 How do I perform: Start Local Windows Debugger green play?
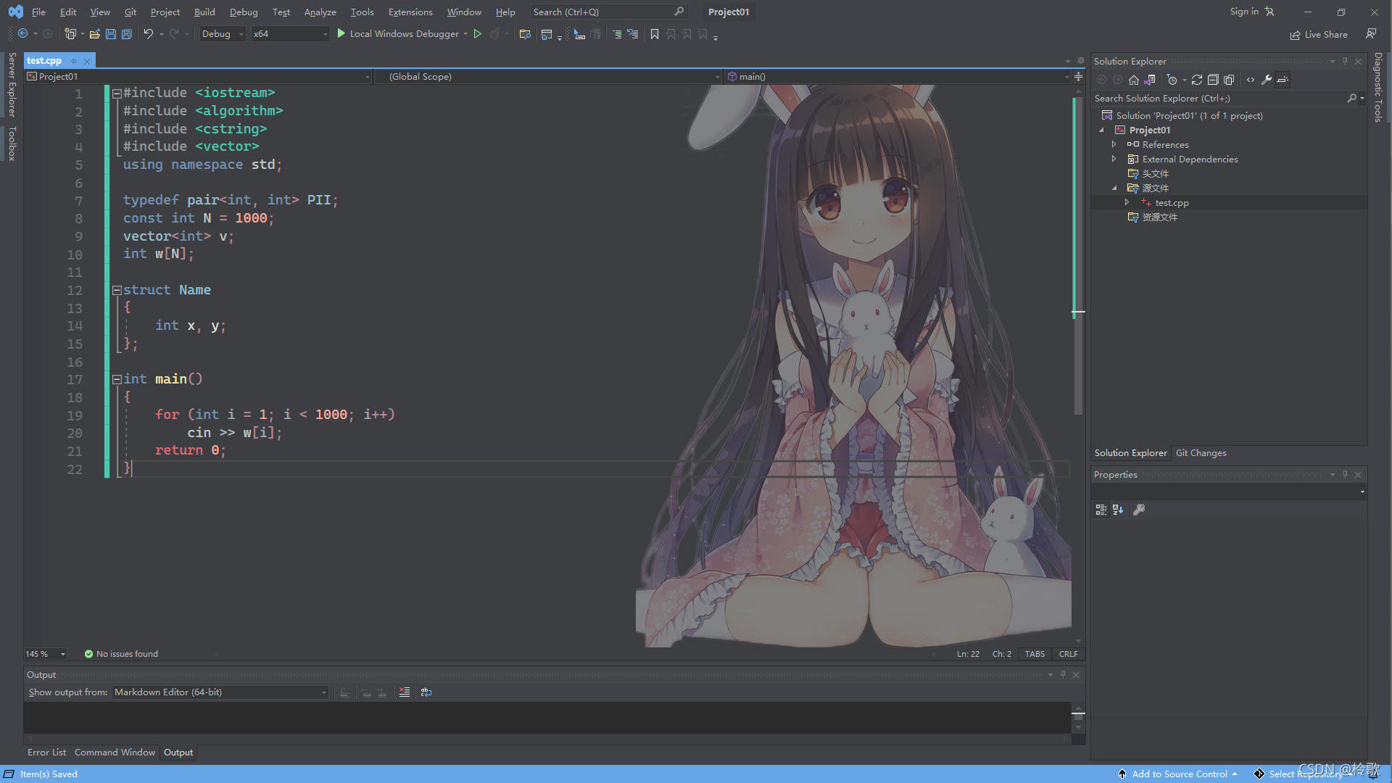341,33
